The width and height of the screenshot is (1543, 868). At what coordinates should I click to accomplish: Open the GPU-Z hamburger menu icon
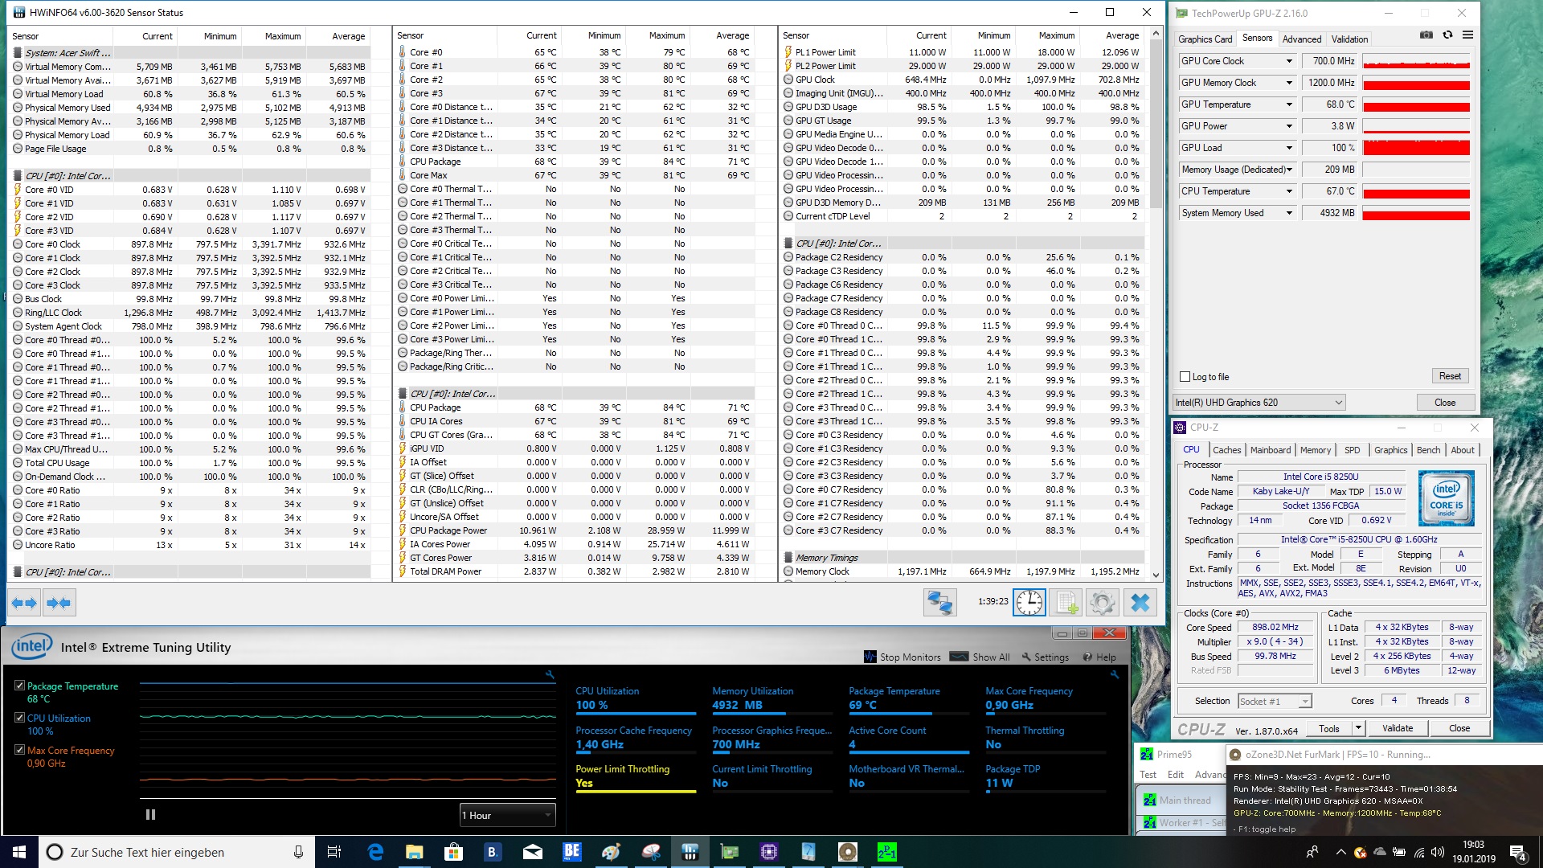[x=1467, y=35]
